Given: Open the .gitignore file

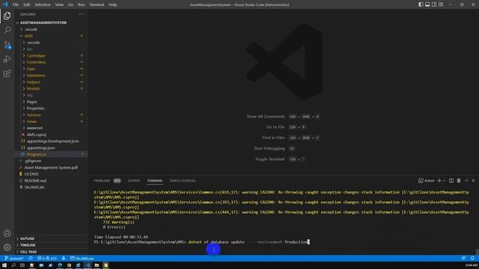Looking at the screenshot, I should click(52, 161).
